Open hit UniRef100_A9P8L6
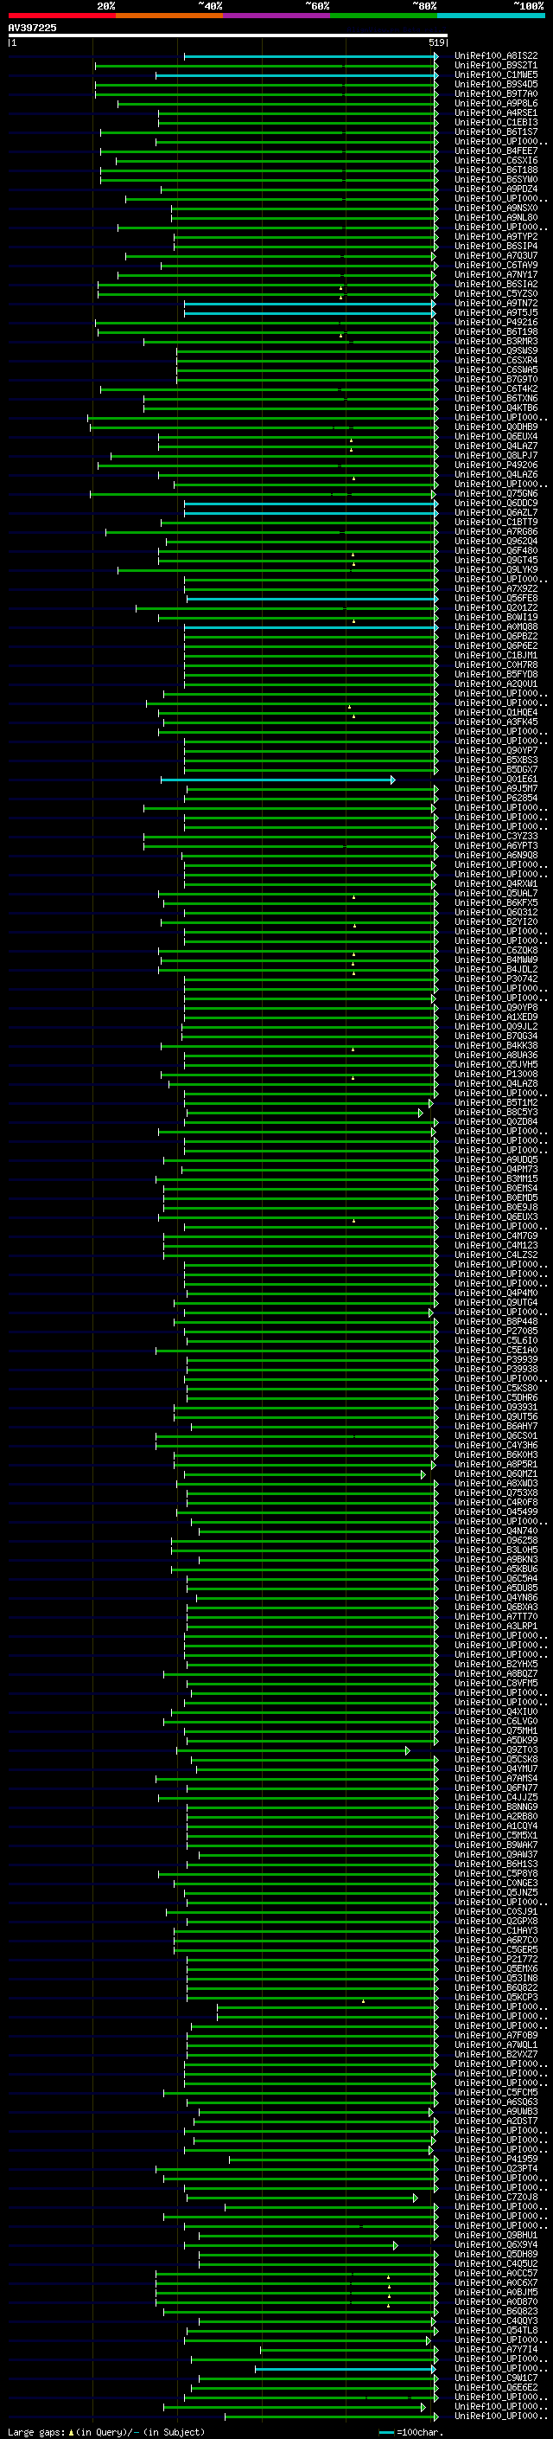This screenshot has width=553, height=2439. [496, 103]
